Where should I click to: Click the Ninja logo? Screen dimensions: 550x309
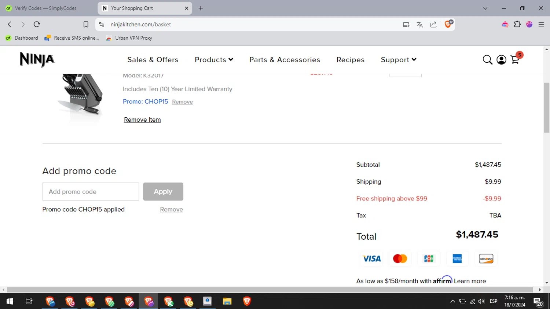(37, 60)
